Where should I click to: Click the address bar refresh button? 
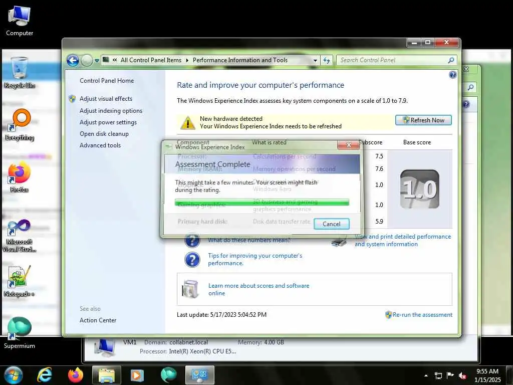tap(327, 60)
